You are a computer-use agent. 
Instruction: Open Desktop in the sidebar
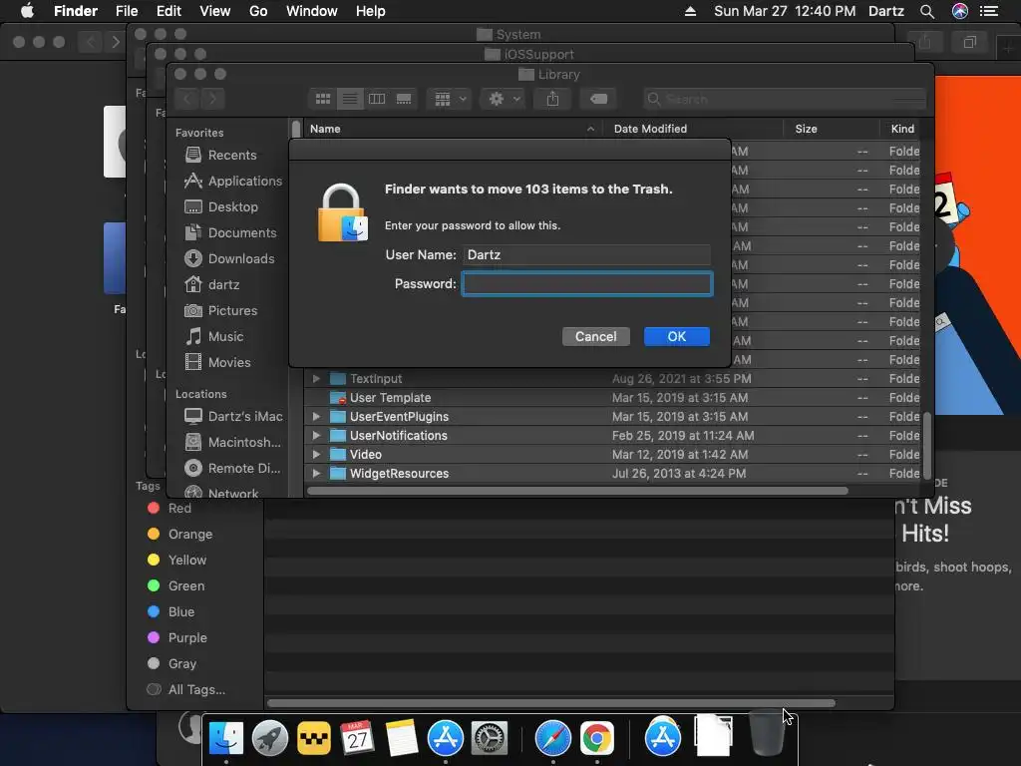(221, 207)
